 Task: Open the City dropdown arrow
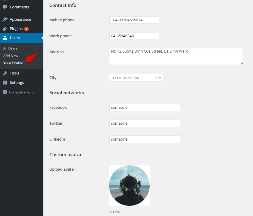(160, 78)
